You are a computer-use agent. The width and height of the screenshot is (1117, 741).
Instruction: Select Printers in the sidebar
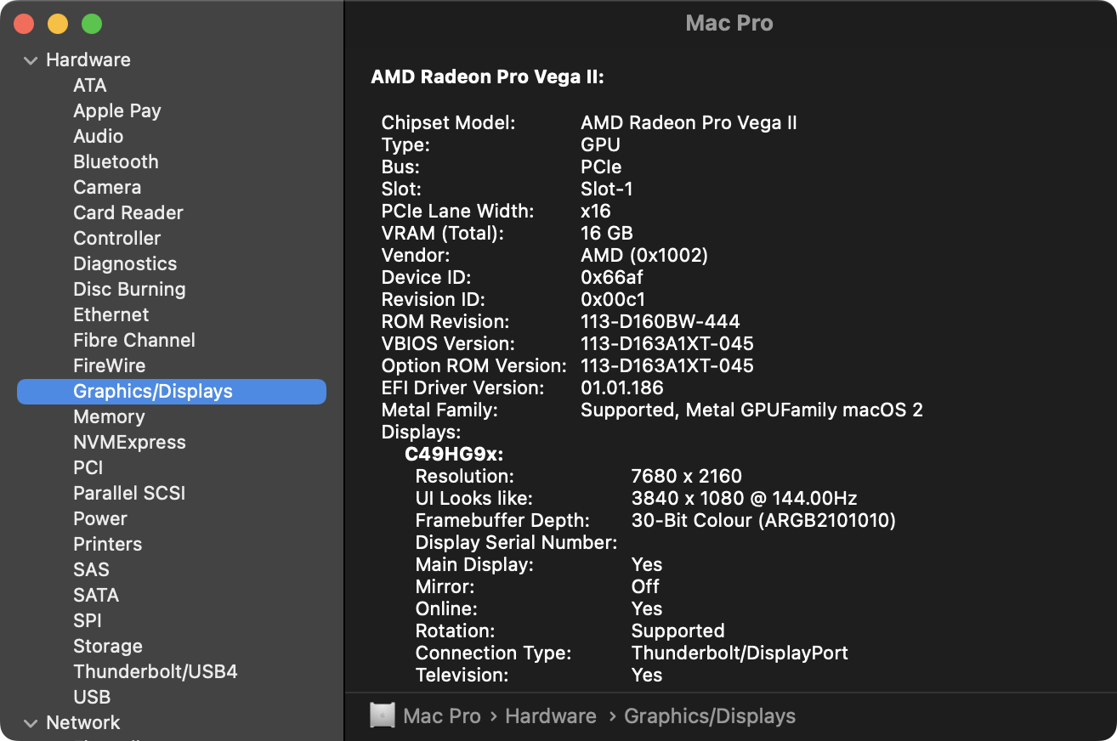click(108, 544)
